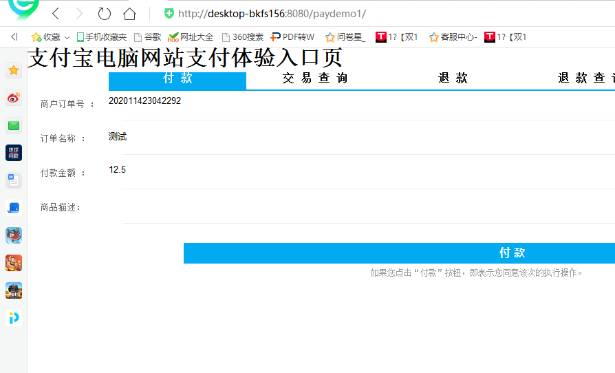615x373 pixels.
Task: Submit with the blue 付款 button
Action: [399, 253]
